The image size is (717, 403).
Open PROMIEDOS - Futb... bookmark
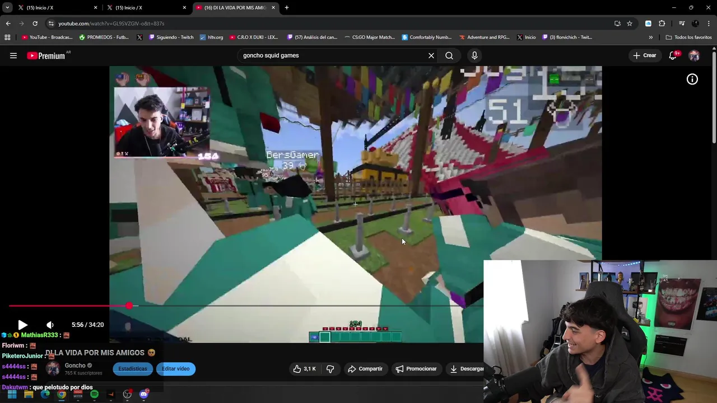coord(104,38)
